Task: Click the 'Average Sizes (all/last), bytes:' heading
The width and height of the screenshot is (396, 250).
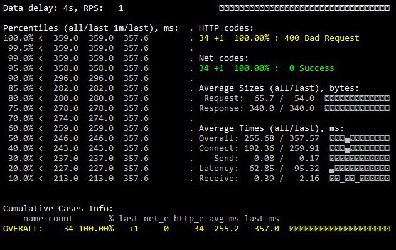Action: pyautogui.click(x=279, y=88)
